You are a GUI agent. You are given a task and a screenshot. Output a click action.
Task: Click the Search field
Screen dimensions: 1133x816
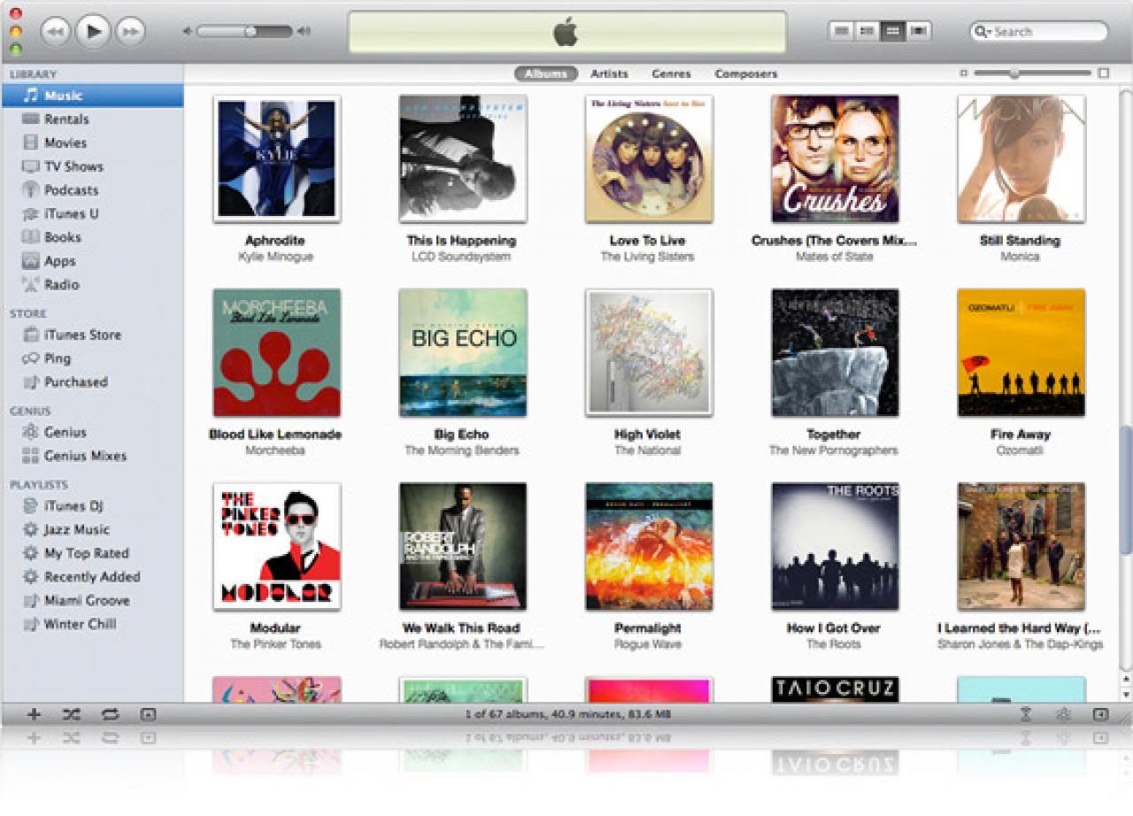tap(1039, 32)
